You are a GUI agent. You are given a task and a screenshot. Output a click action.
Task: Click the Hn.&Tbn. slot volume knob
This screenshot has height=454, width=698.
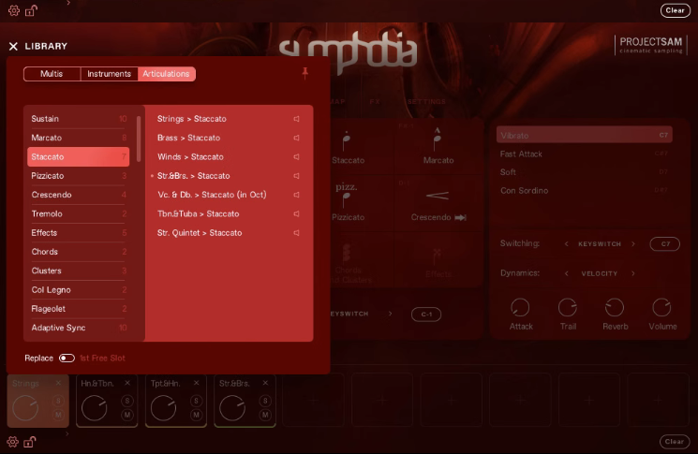(95, 408)
